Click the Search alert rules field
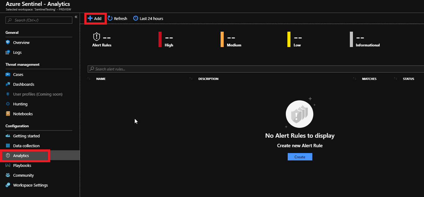Image resolution: width=424 pixels, height=197 pixels. pos(256,69)
